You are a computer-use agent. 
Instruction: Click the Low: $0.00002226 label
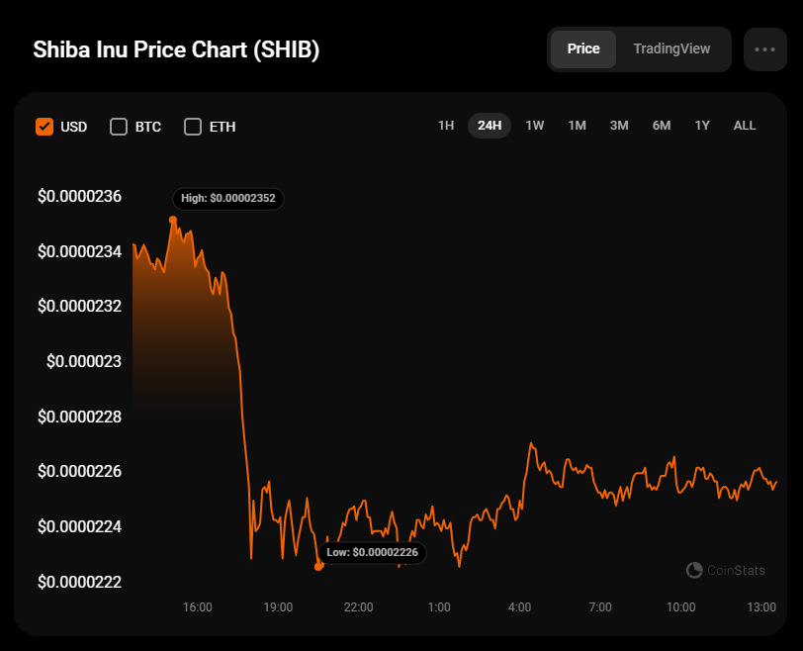point(372,552)
